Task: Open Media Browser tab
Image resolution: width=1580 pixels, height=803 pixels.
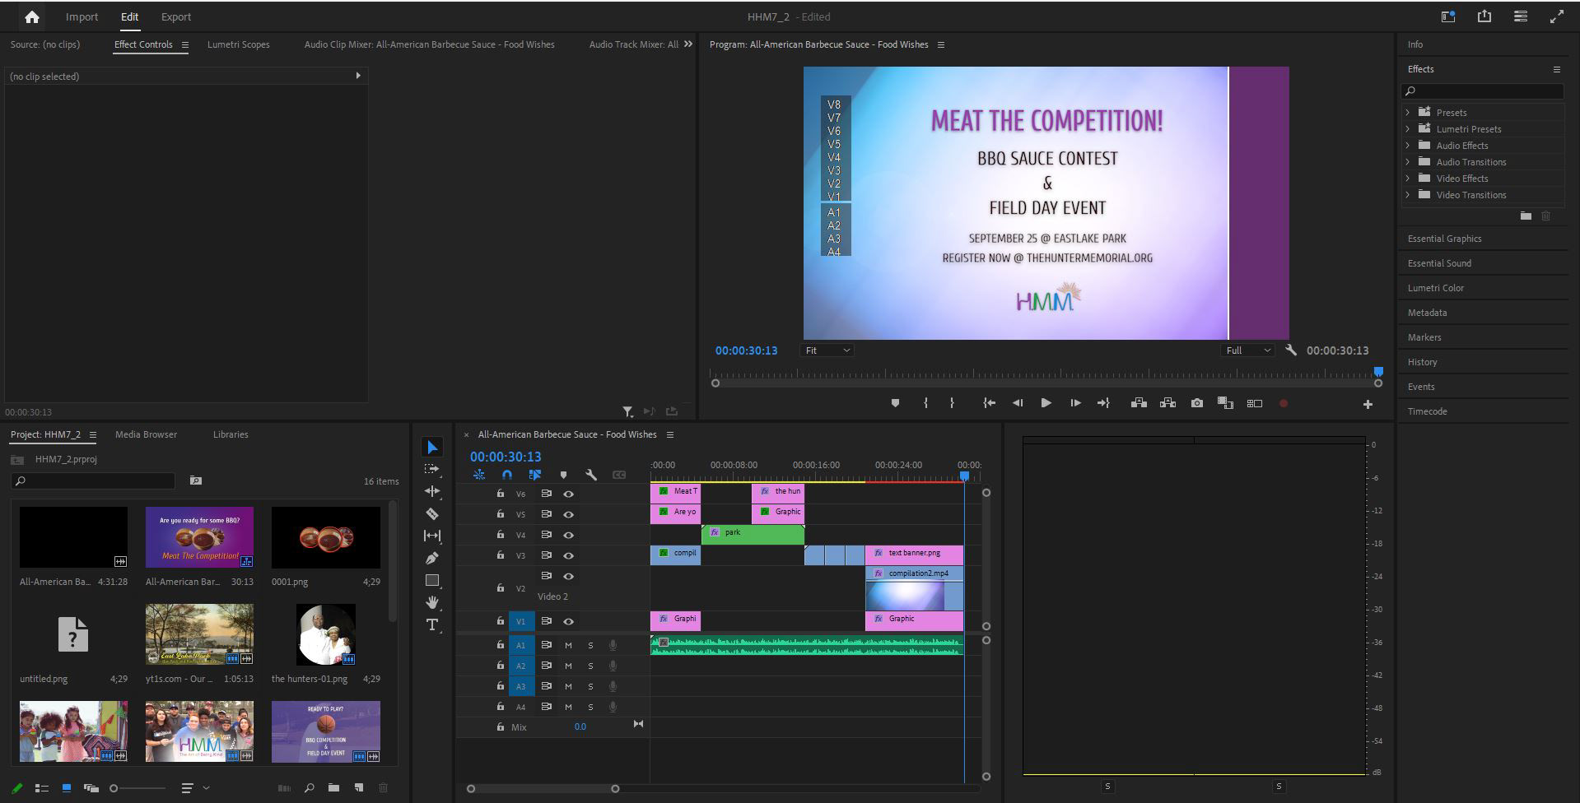Action: [146, 434]
